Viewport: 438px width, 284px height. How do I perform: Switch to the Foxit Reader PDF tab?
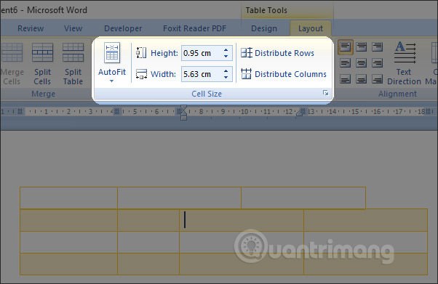[194, 28]
